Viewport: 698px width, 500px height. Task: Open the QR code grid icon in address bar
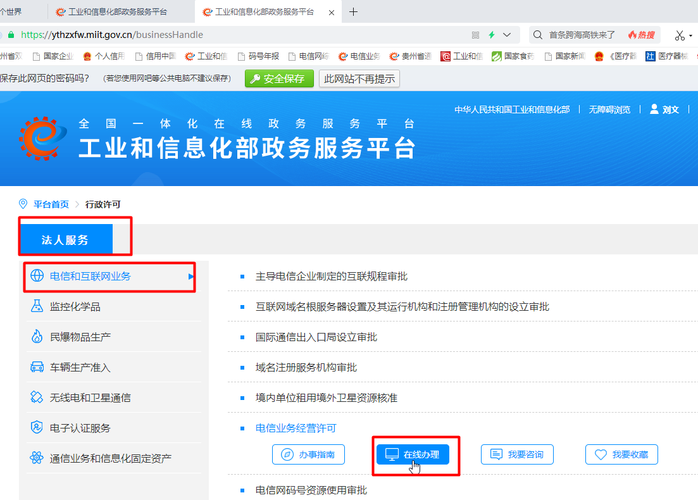pos(475,35)
